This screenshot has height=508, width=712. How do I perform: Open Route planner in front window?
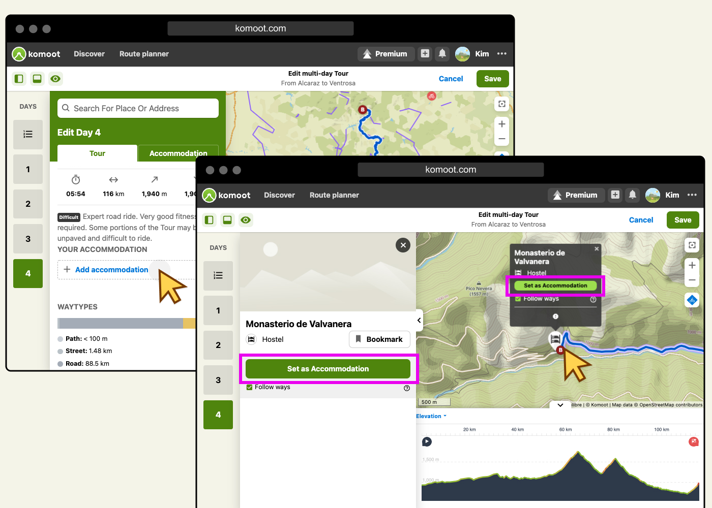[x=334, y=195]
